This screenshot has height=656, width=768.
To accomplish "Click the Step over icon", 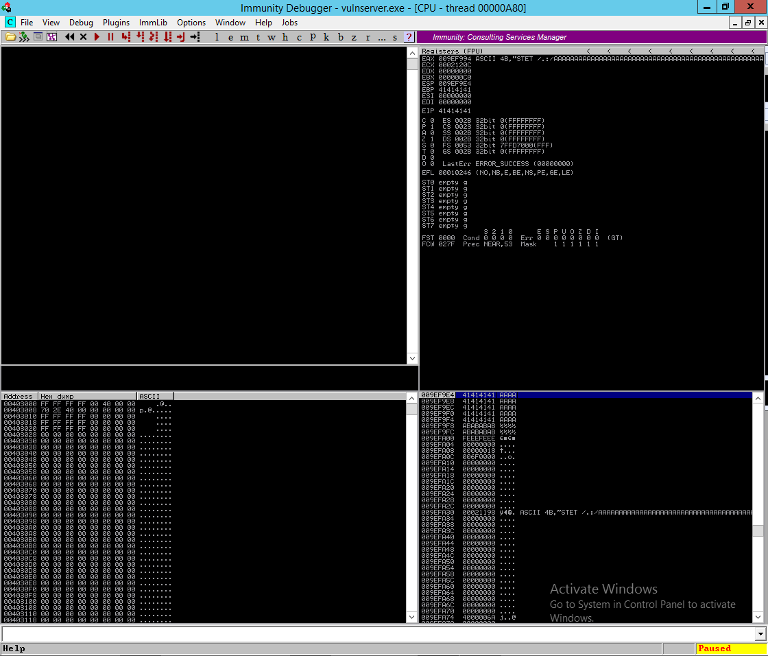I will point(140,37).
